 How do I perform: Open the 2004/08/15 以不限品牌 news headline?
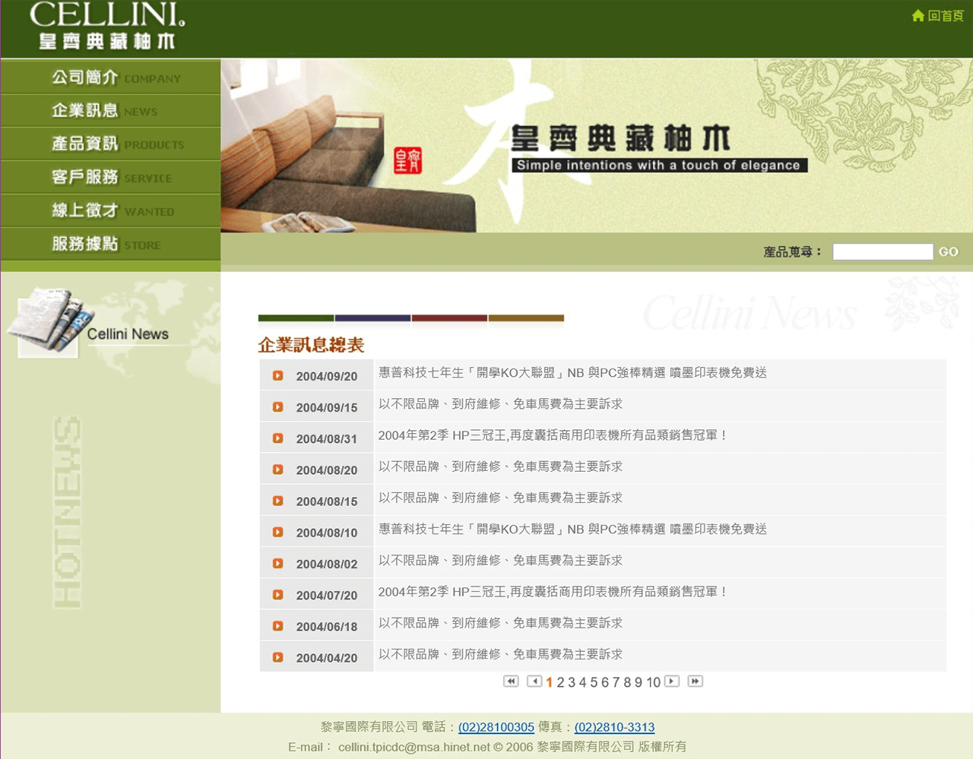pyautogui.click(x=500, y=498)
